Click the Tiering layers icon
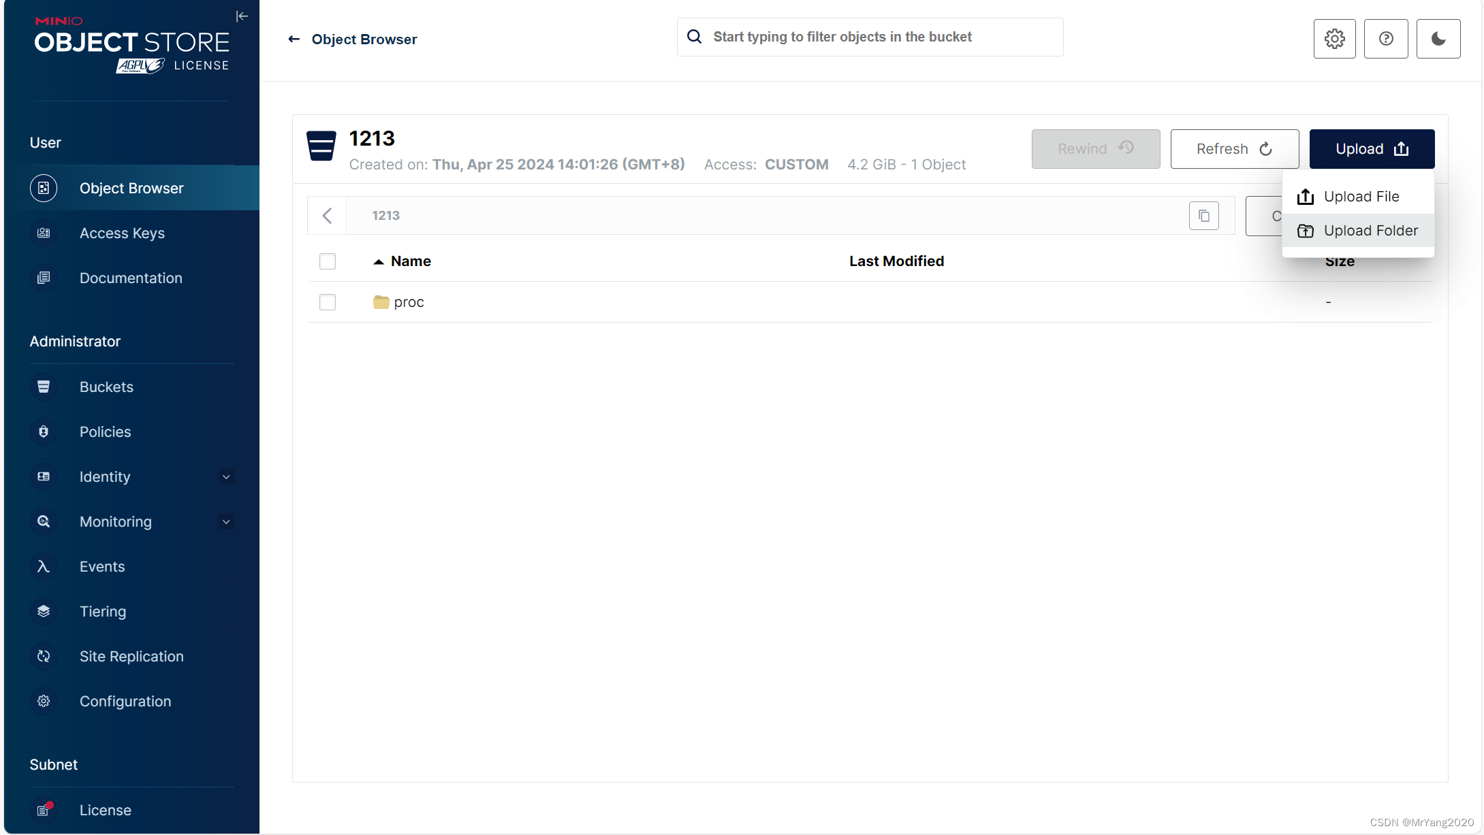Viewport: 1484px width, 835px height. (x=44, y=611)
